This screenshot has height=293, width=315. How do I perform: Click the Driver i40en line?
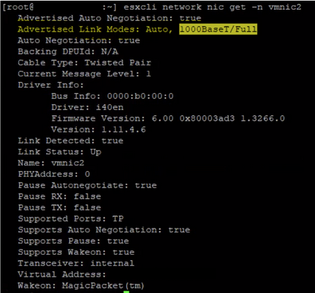coord(87,107)
